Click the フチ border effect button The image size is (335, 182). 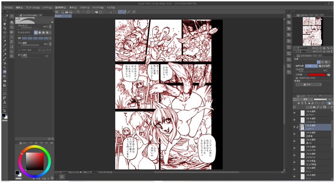[x=311, y=66]
